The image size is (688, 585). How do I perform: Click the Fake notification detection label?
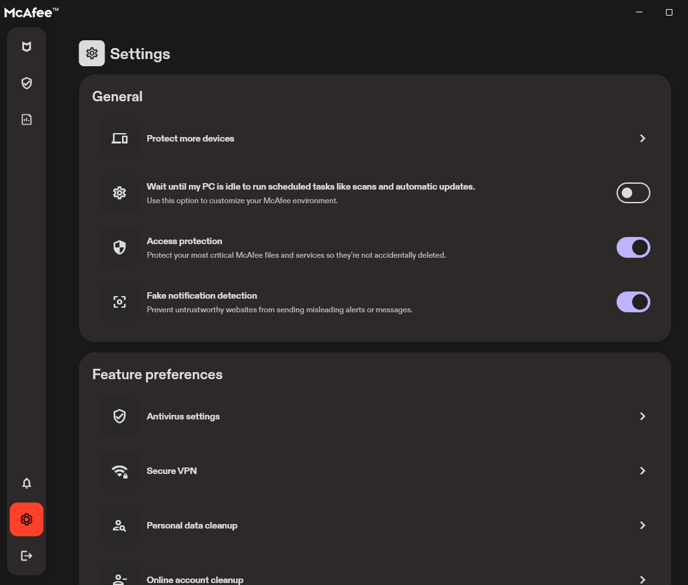pos(202,295)
